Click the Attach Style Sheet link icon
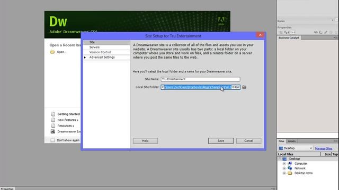Viewport: 339px width, 190px height. [316, 32]
